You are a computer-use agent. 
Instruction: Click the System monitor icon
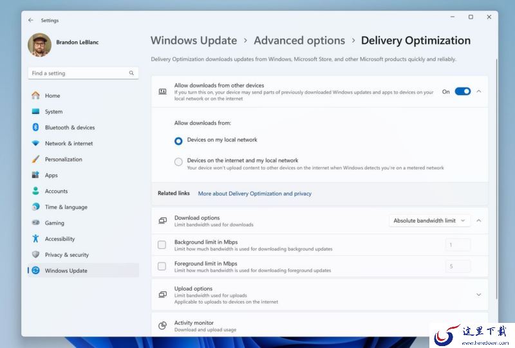tap(35, 111)
